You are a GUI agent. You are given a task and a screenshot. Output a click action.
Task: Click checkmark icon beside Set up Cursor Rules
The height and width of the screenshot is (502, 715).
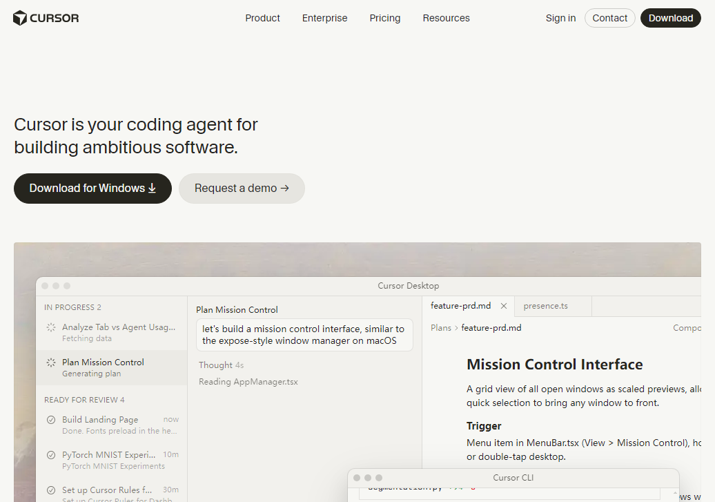coord(51,490)
